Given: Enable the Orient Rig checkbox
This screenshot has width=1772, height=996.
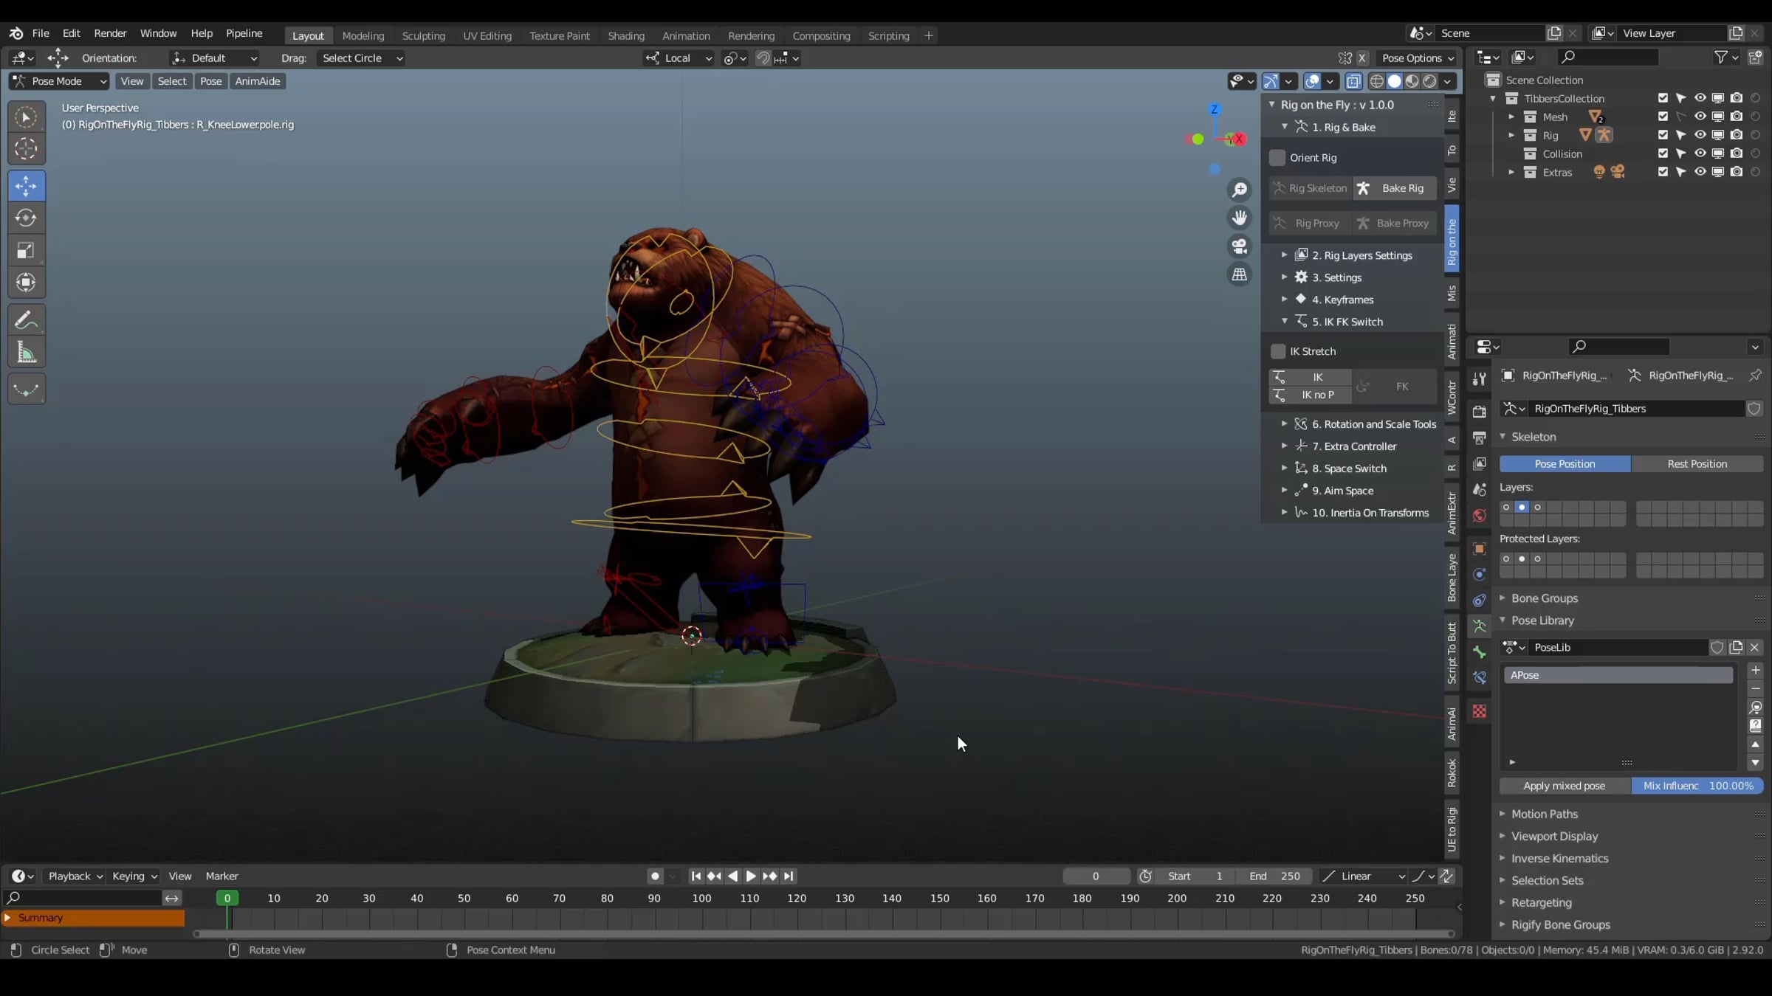Looking at the screenshot, I should (x=1277, y=157).
